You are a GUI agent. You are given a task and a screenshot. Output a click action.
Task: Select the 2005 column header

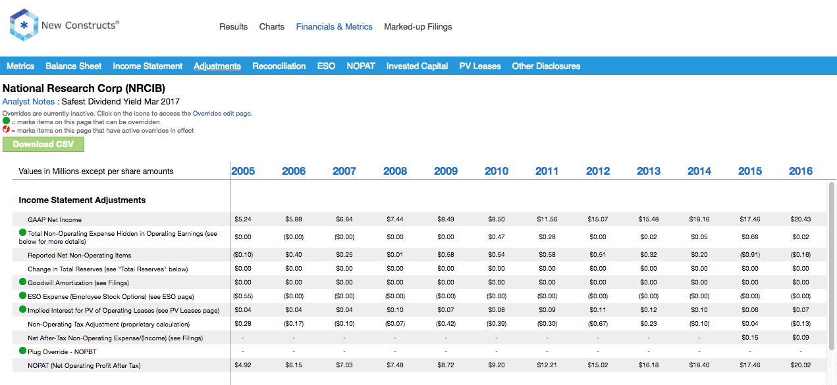pos(244,171)
